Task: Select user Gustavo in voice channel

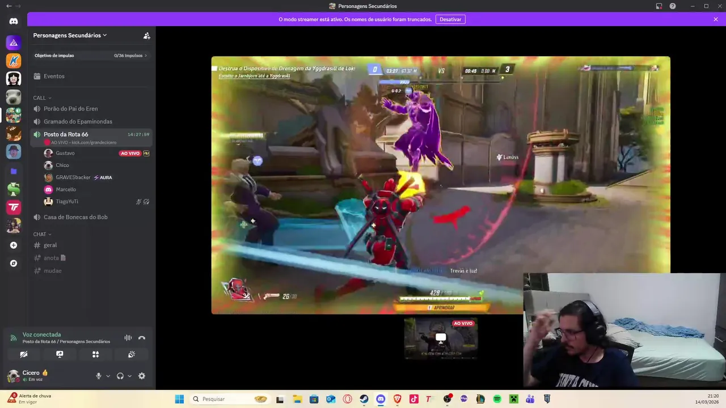Action: pyautogui.click(x=65, y=154)
